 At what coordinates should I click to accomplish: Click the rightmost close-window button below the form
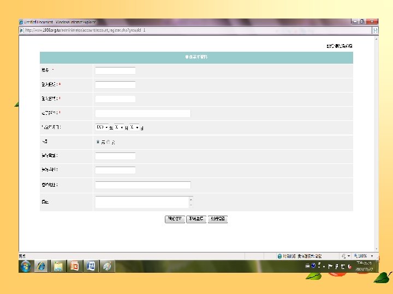218,219
